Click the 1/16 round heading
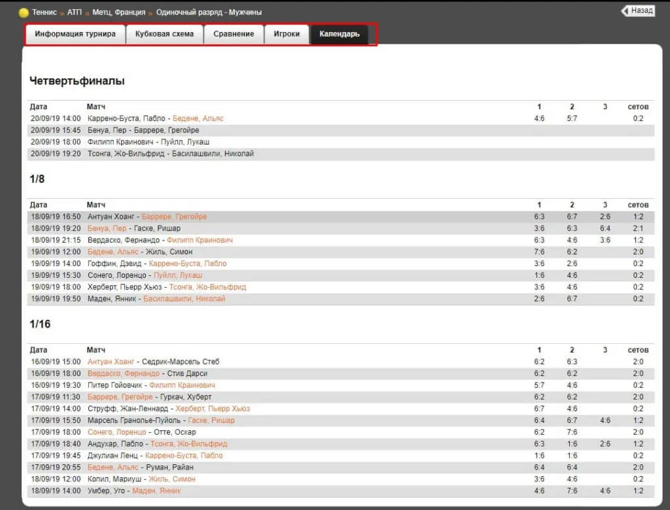The height and width of the screenshot is (510, 670). click(40, 324)
